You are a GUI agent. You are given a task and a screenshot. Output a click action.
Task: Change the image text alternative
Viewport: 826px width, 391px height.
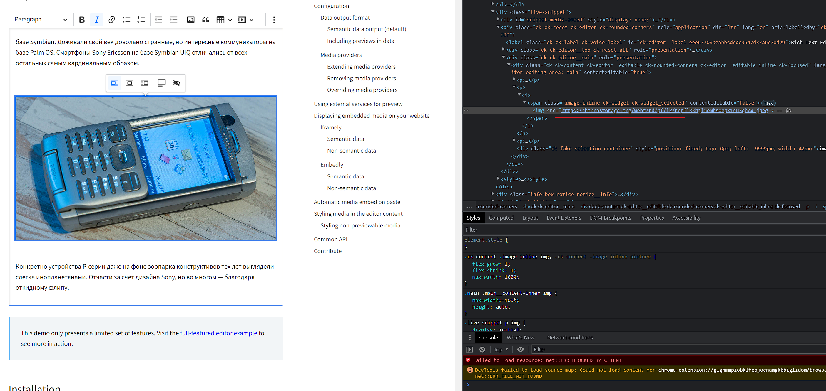176,83
